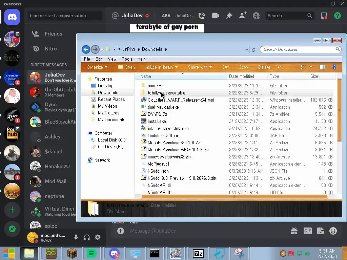Open Explore servers compass icon
Screen dimensions: 347x260
click(12, 229)
